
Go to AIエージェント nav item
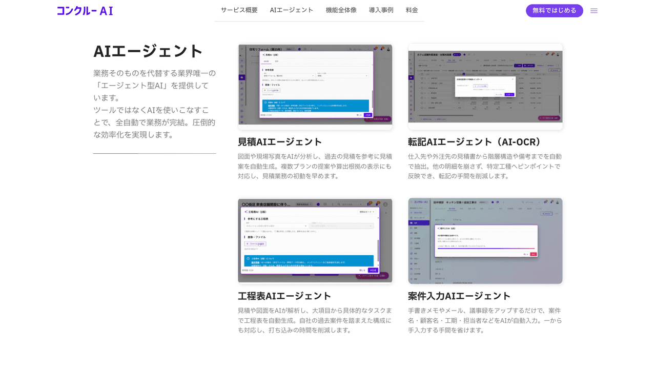click(x=292, y=10)
